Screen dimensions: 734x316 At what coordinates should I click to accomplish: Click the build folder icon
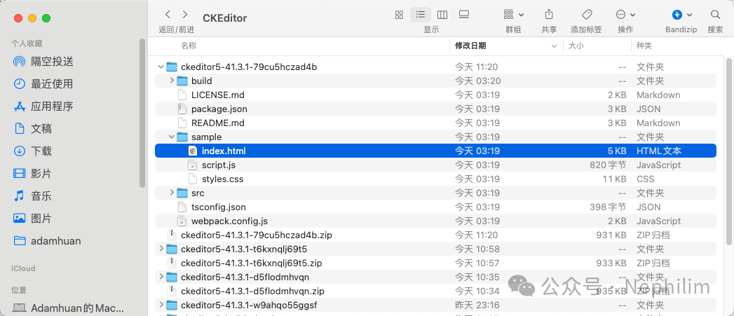pos(182,81)
